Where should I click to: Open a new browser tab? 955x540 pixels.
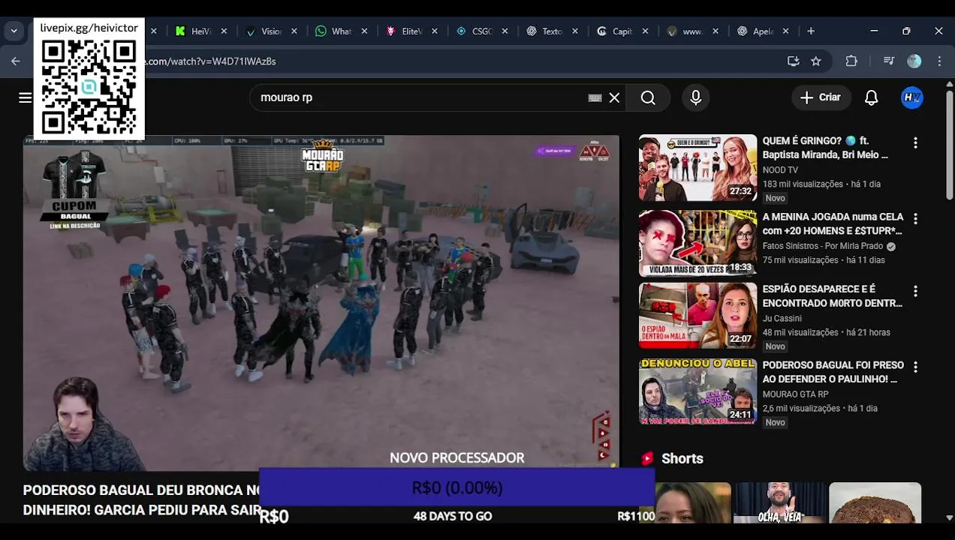pyautogui.click(x=811, y=31)
